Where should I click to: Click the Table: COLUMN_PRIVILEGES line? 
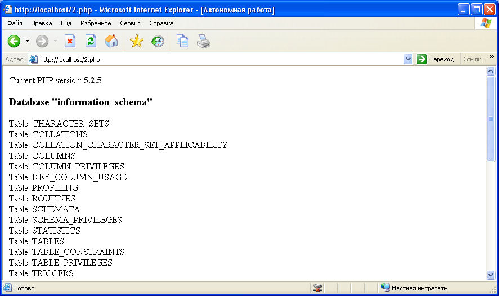click(x=66, y=167)
